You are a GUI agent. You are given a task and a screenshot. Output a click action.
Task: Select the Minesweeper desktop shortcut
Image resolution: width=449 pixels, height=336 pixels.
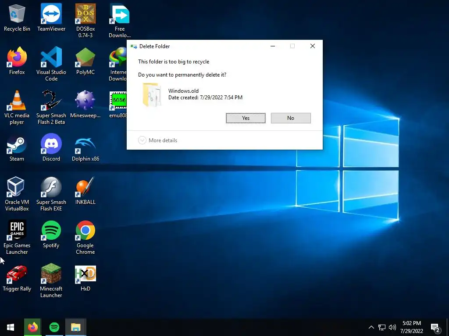[86, 104]
